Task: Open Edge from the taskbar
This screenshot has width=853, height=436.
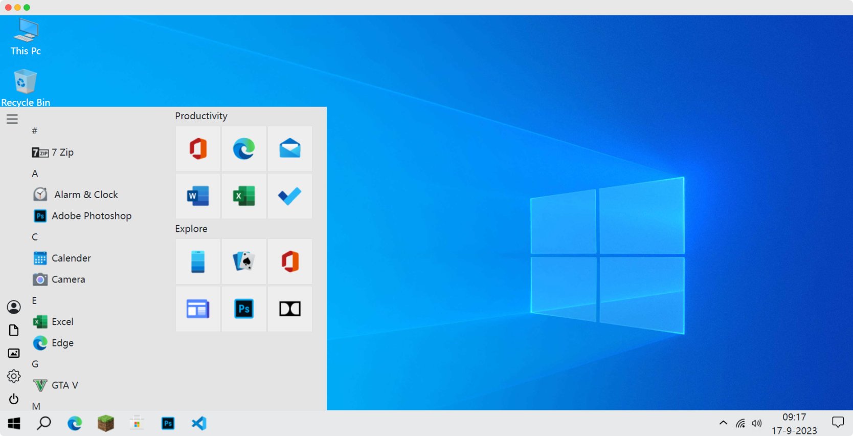Action: (75, 423)
